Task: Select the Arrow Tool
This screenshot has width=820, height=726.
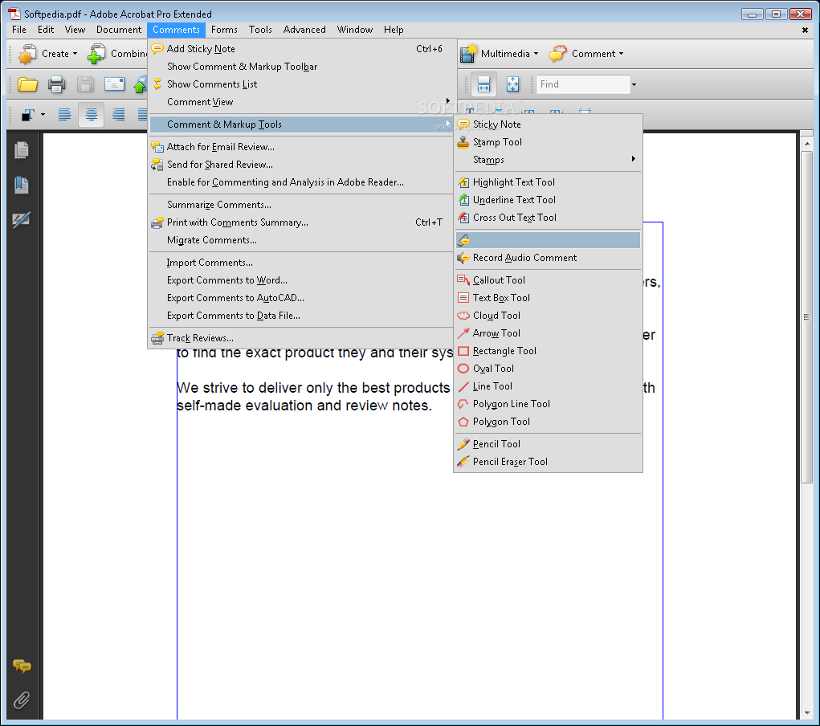Action: 548,333
